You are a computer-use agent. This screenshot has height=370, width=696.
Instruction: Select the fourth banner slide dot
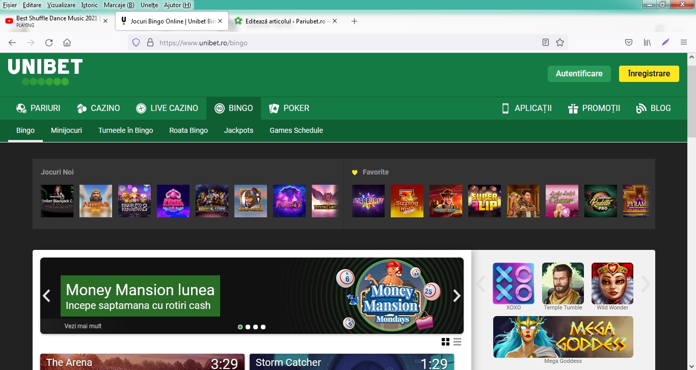(x=263, y=327)
